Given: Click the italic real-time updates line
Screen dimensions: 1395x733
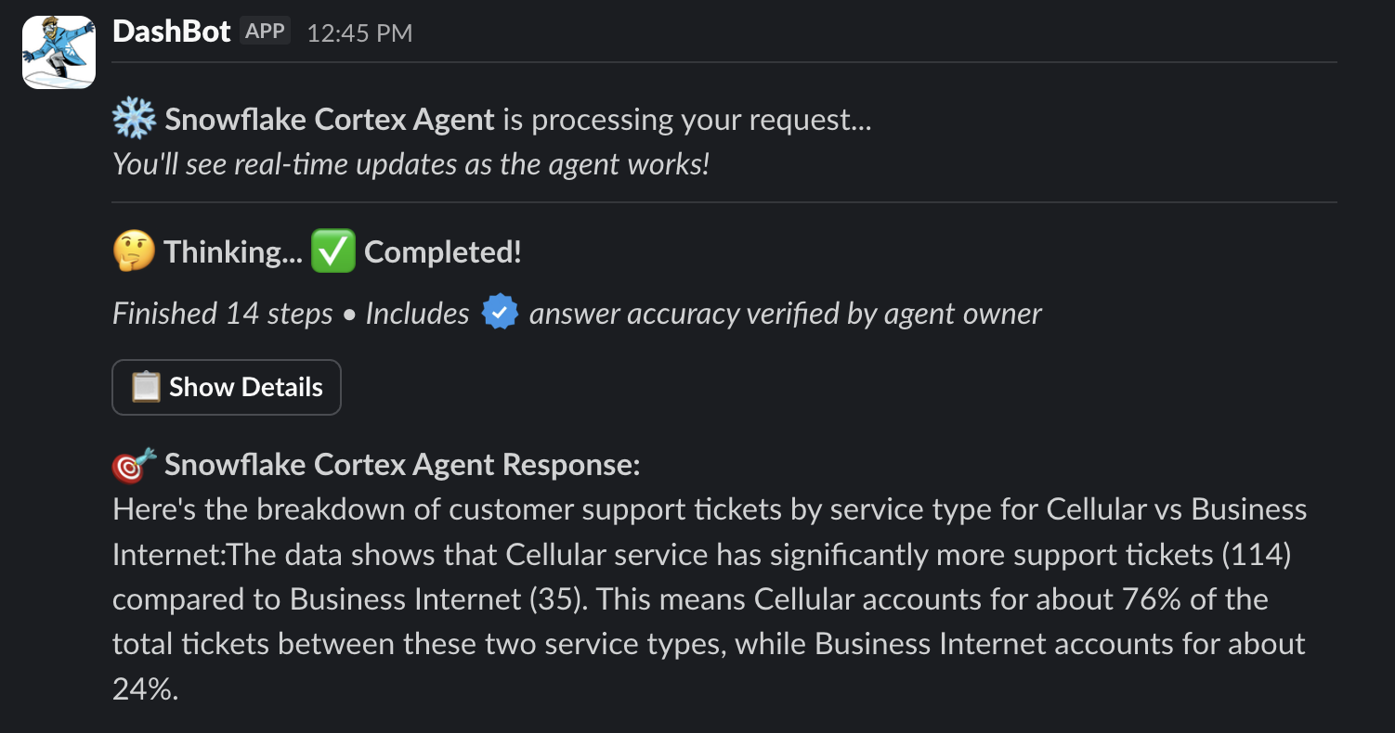Looking at the screenshot, I should pyautogui.click(x=411, y=164).
